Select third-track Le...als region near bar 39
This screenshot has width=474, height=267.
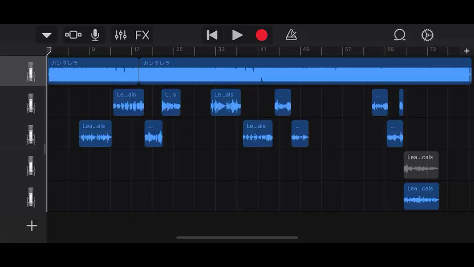pos(258,133)
